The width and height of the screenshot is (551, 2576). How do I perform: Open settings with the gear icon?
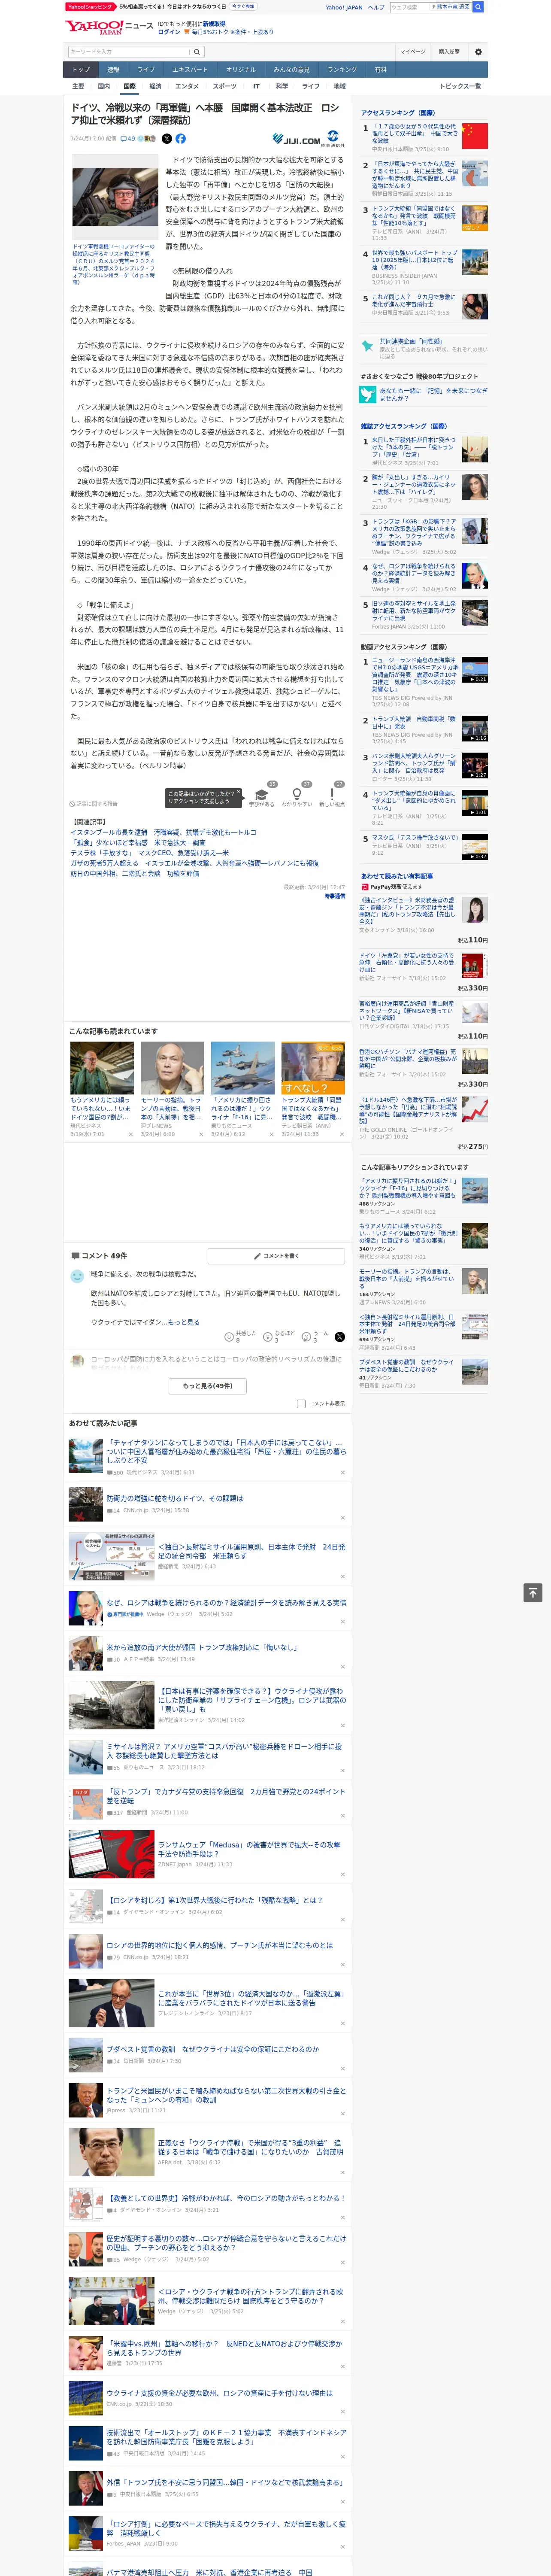point(478,52)
